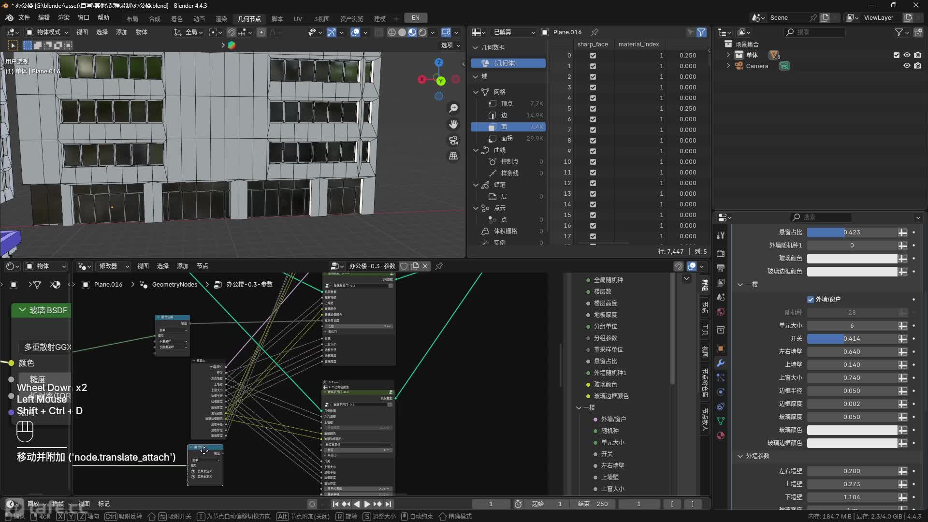The width and height of the screenshot is (928, 522).
Task: Select 顶点 domain in spreadsheet sidebar
Action: coord(508,103)
